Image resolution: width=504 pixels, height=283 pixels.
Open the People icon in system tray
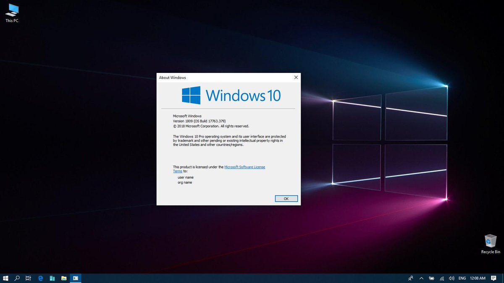point(410,278)
